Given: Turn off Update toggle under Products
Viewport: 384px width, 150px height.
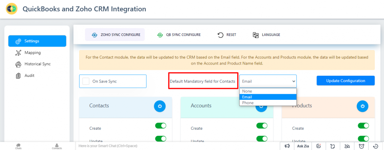Looking at the screenshot, I should pos(363,139).
